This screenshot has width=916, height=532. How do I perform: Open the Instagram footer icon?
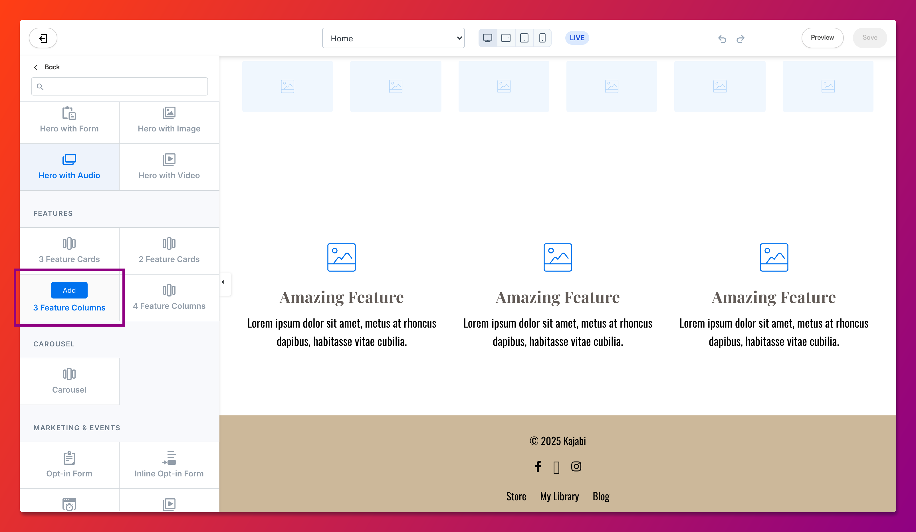tap(576, 466)
